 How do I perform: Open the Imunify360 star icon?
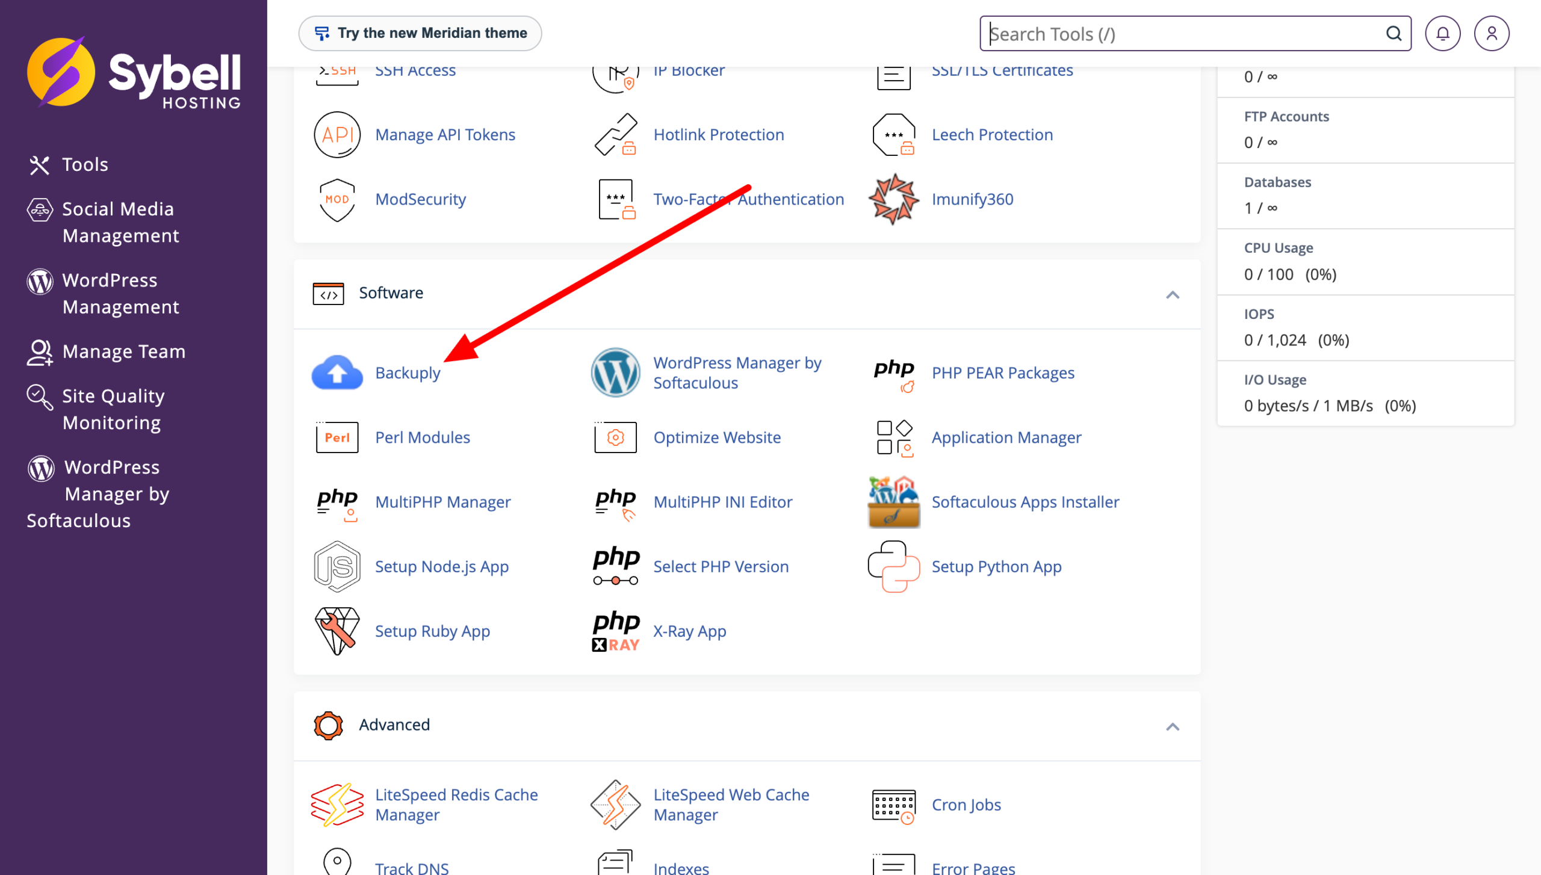tap(894, 199)
